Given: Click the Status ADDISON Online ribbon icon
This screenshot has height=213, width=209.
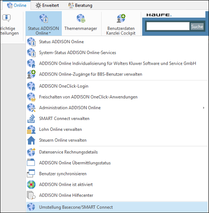Looking at the screenshot, I should pos(43,18).
